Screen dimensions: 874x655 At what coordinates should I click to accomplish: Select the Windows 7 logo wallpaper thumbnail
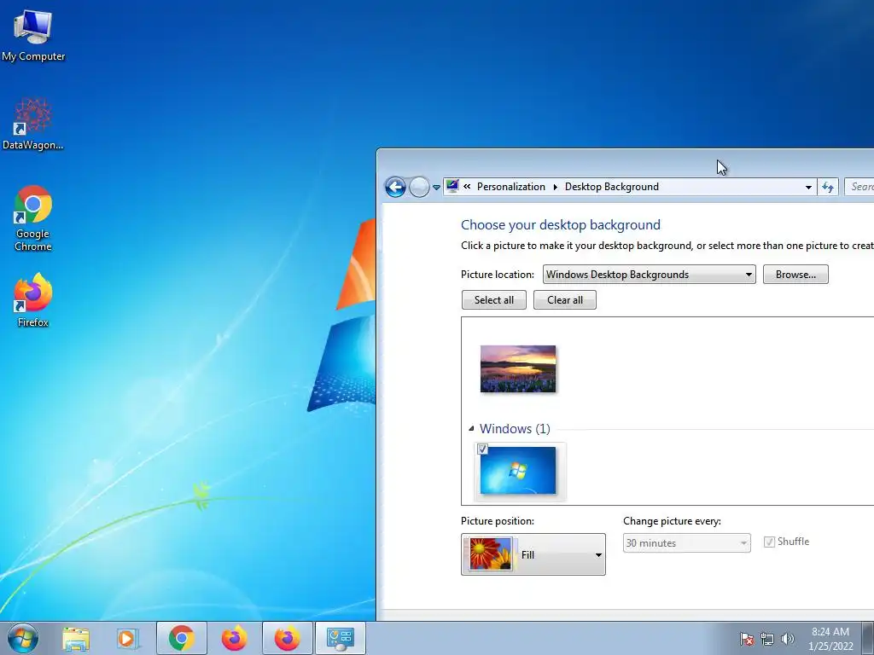pyautogui.click(x=518, y=471)
